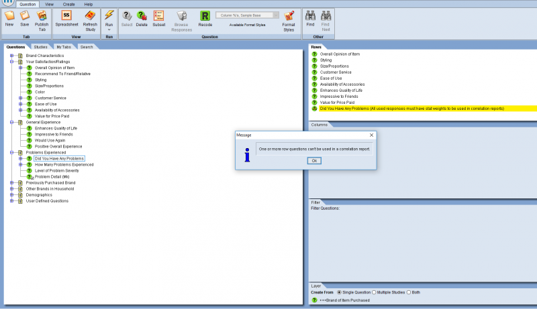
Task: Expand the Overall Opinion of Item node
Action: (x=21, y=68)
